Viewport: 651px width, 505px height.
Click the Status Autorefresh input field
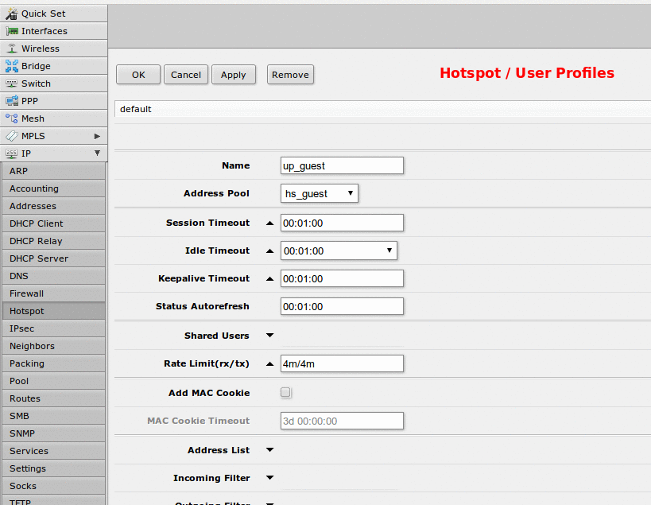tap(342, 306)
